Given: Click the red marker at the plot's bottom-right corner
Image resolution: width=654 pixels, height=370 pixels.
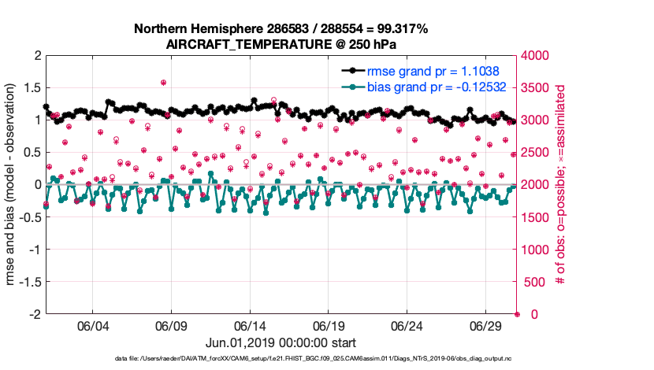Looking at the screenshot, I should tap(517, 314).
